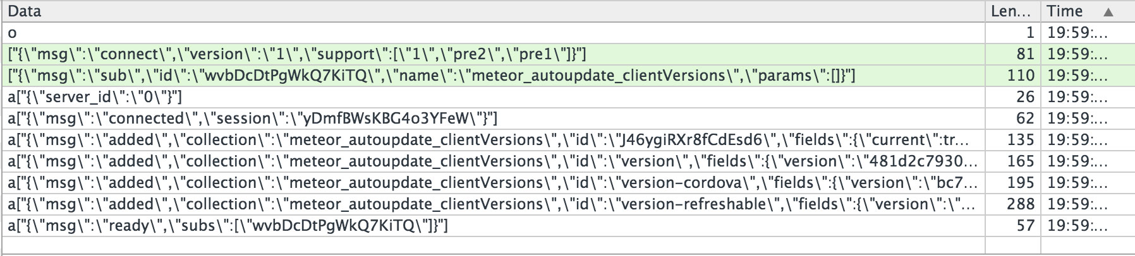Screen dimensions: 1135x256
Task: Click the length value 81
Action: coord(1025,54)
